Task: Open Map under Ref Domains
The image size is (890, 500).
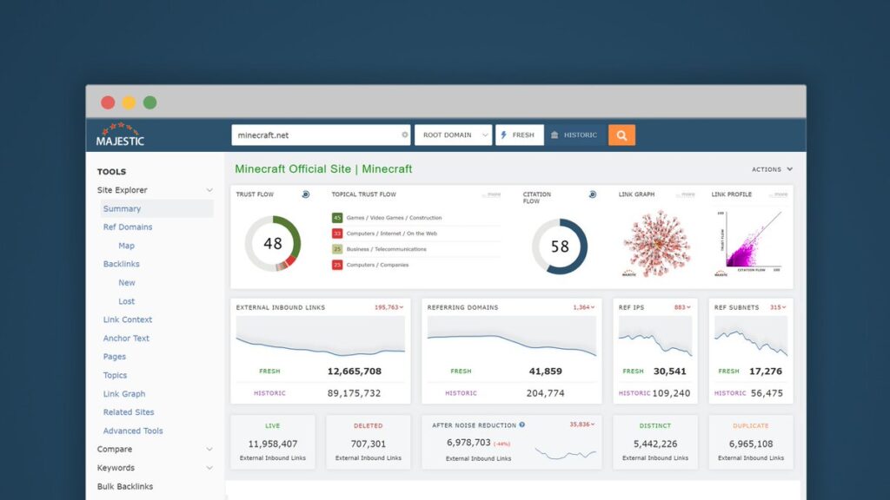Action: tap(126, 246)
